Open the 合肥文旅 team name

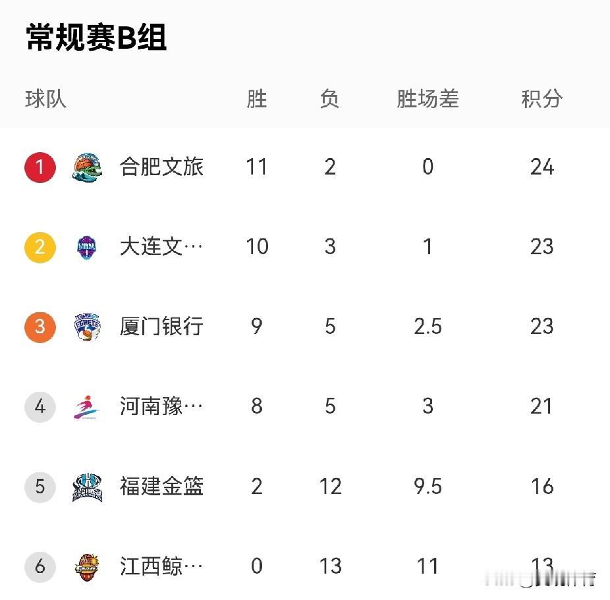(x=161, y=167)
